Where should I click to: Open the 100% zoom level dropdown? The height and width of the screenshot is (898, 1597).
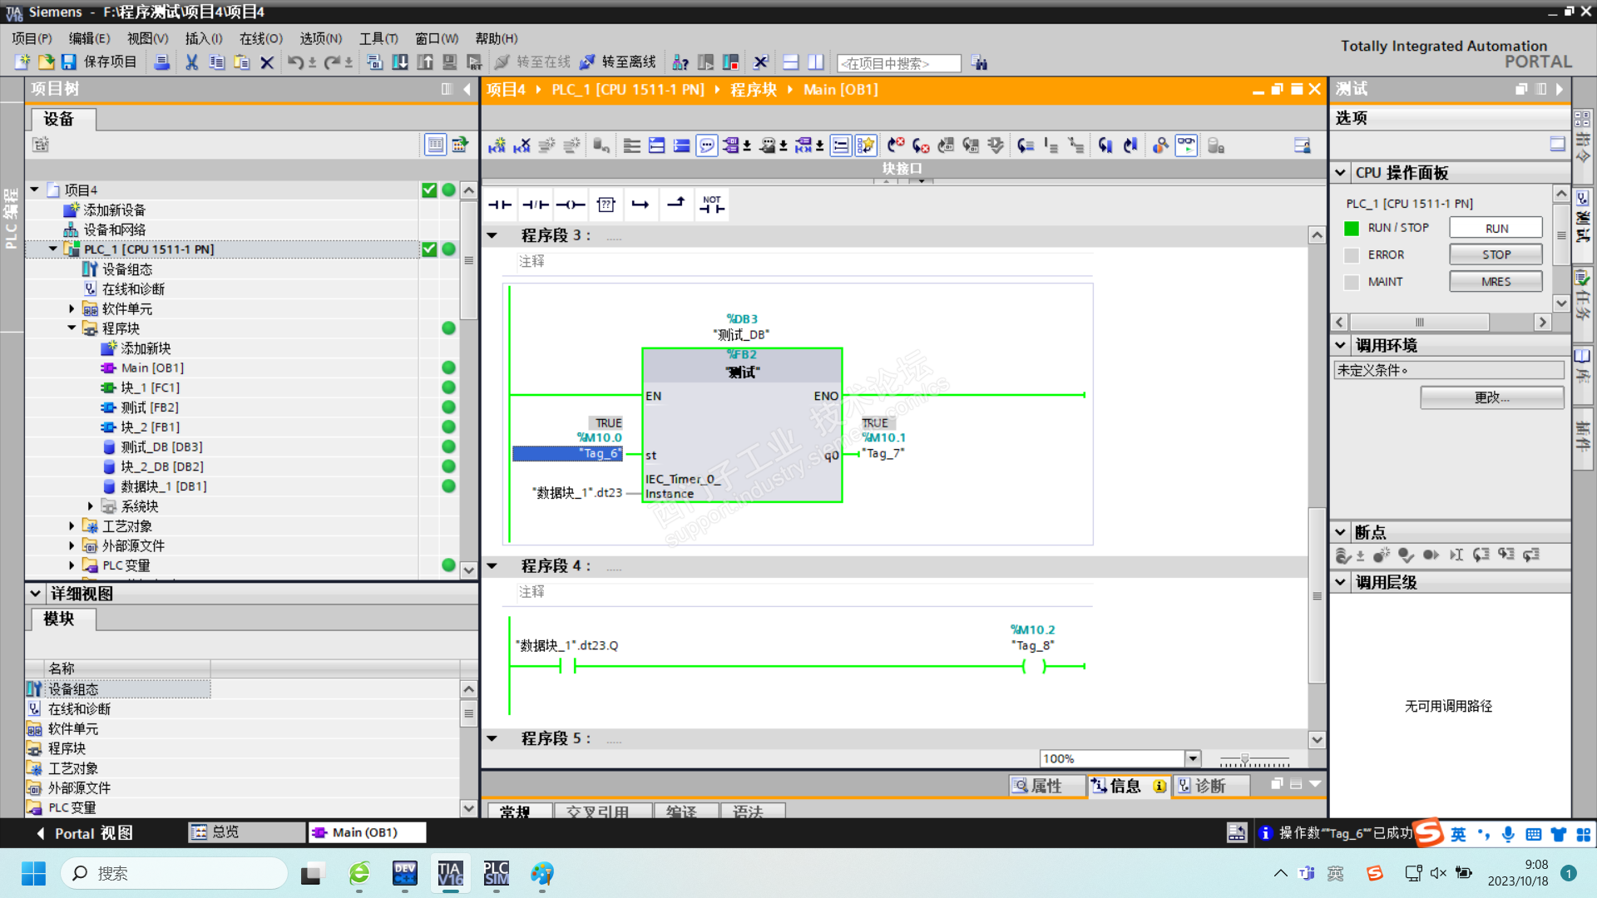click(x=1193, y=758)
